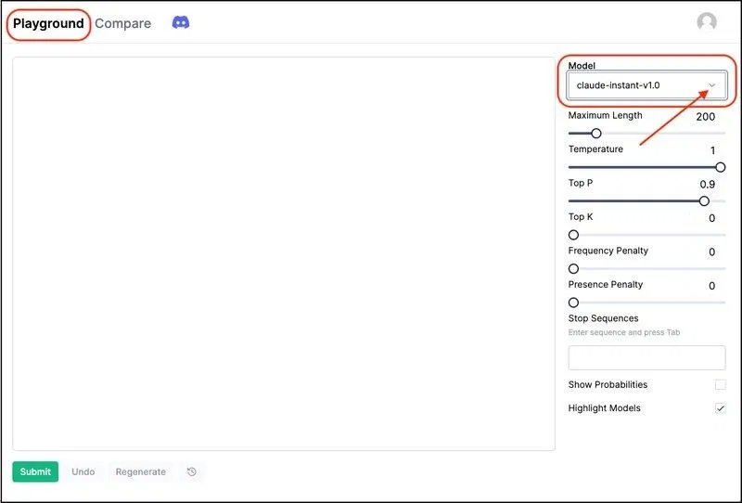Screen dimensions: 742x503
Task: Enable the Show Probabilities checkbox
Action: (x=721, y=384)
